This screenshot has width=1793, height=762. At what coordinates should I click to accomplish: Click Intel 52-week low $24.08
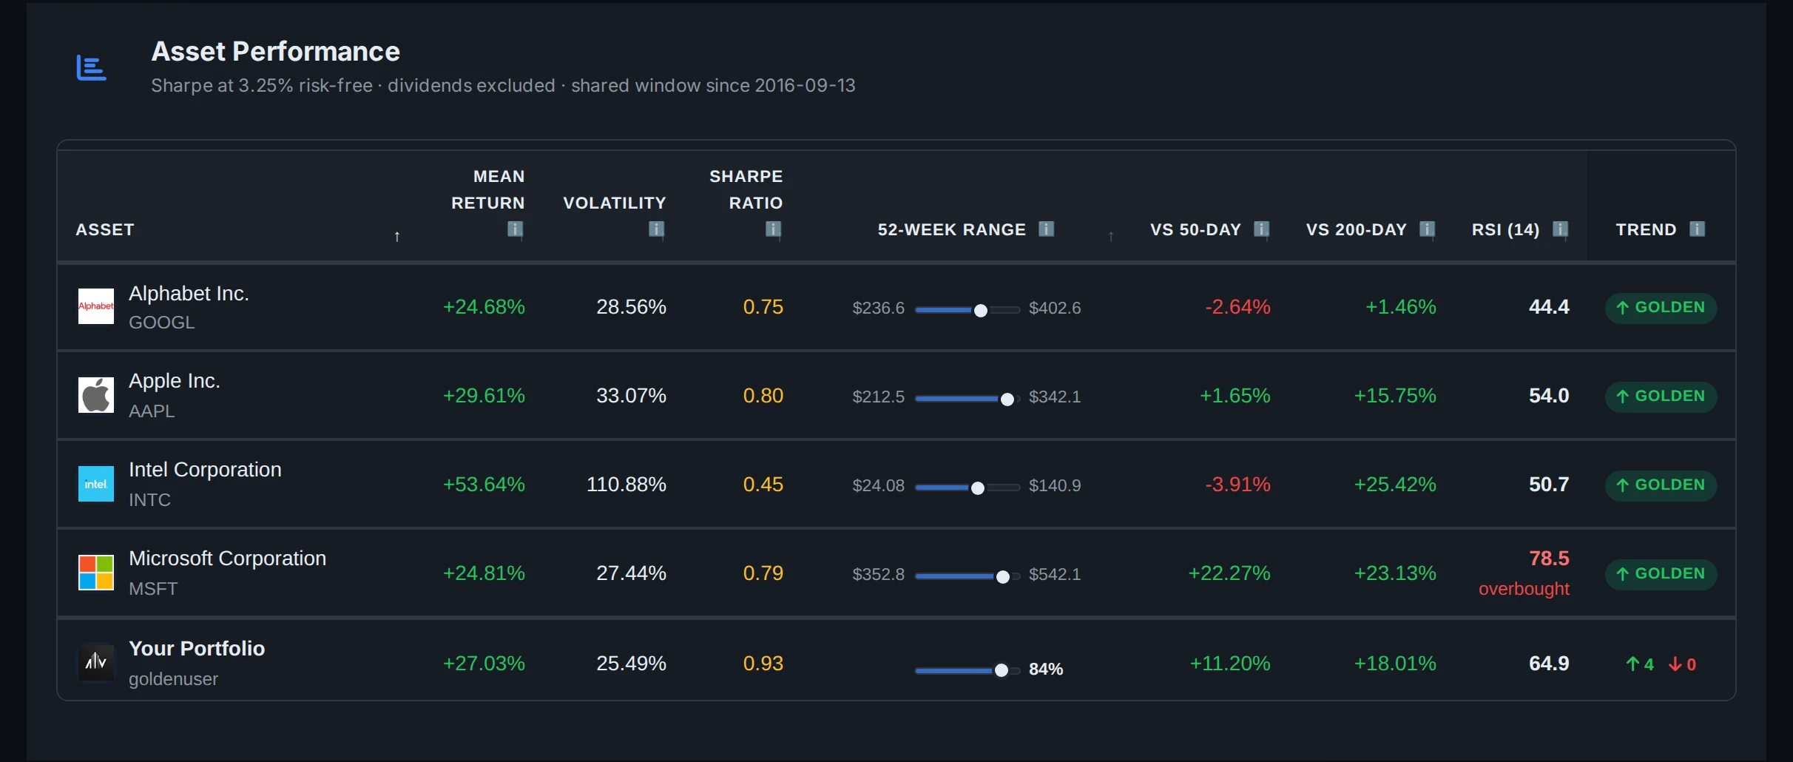tap(879, 486)
